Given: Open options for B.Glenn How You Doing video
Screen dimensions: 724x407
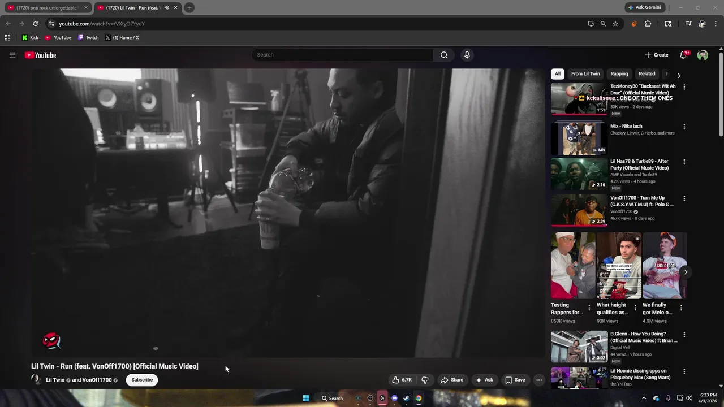Looking at the screenshot, I should (x=684, y=335).
